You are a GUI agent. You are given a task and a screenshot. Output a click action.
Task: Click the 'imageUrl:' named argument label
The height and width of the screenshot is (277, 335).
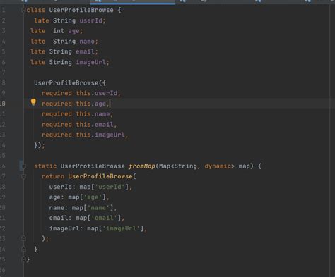coord(66,228)
